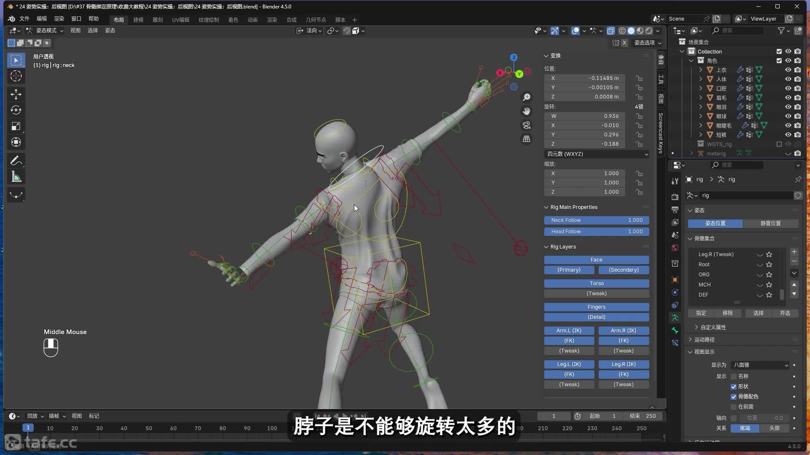Expand the 自定义属性 section
Screen dimensions: 810x455
point(710,327)
